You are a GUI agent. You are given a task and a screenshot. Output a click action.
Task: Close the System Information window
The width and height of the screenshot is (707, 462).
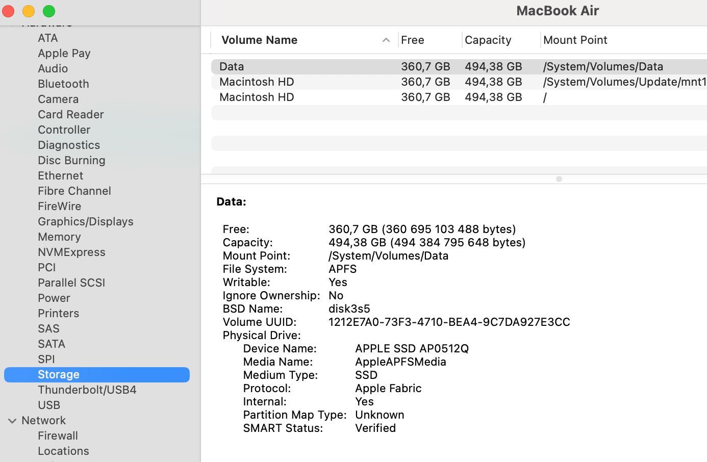(9, 11)
